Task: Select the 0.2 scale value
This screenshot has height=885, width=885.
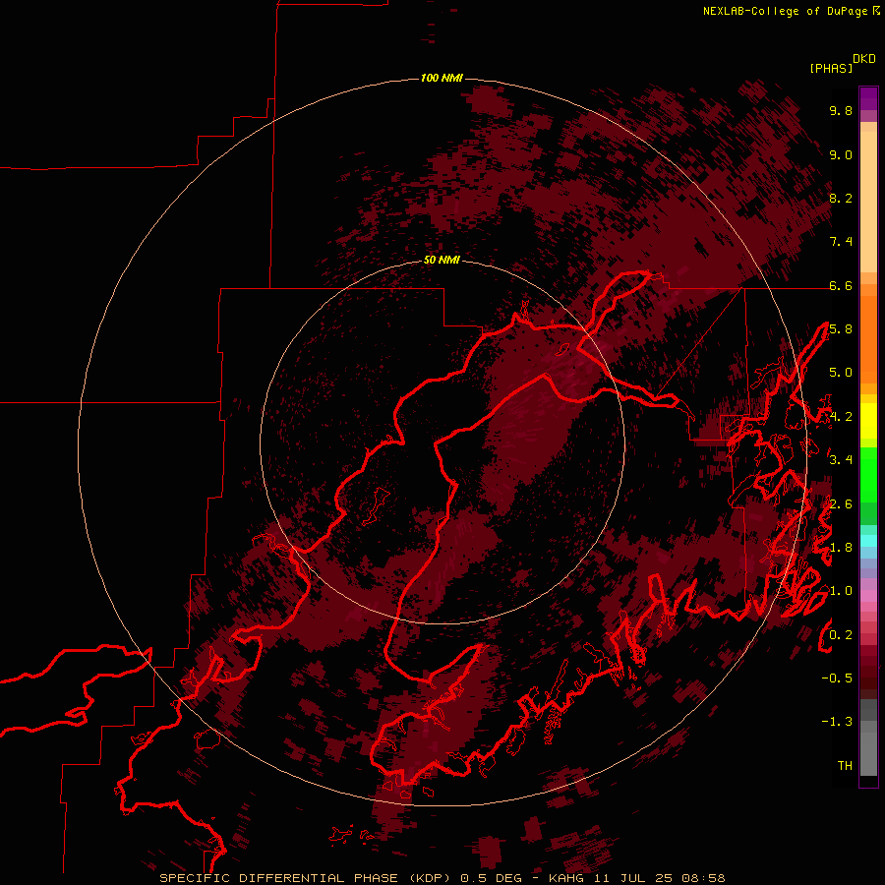Action: coord(841,635)
